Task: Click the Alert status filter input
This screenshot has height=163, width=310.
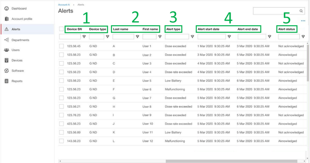Action: 289,37
